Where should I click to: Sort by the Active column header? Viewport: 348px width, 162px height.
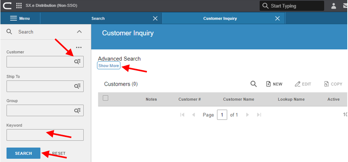click(334, 100)
